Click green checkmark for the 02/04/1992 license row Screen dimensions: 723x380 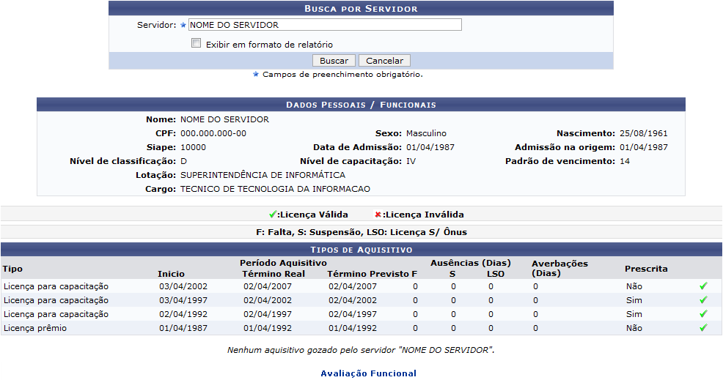click(703, 314)
